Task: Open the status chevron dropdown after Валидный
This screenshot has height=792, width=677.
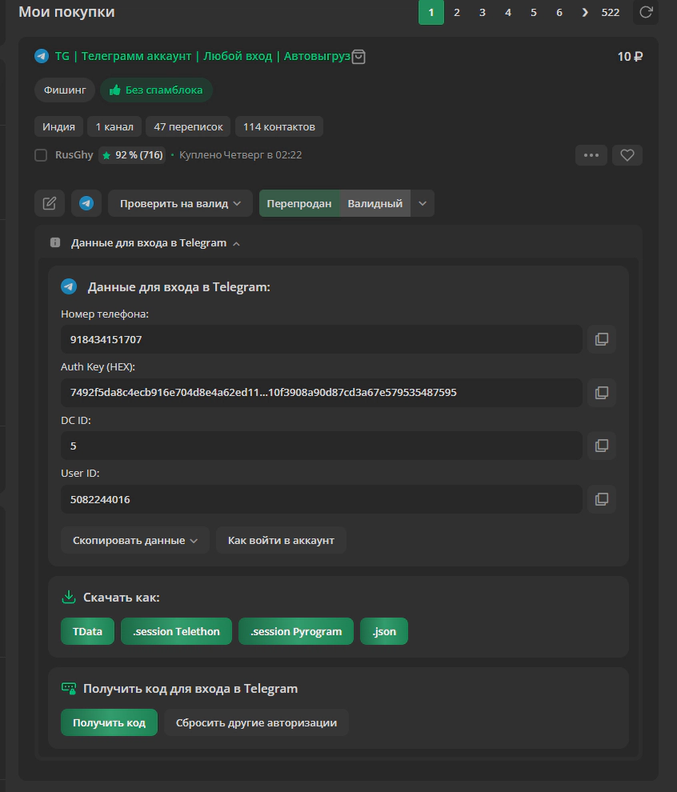Action: pyautogui.click(x=423, y=203)
